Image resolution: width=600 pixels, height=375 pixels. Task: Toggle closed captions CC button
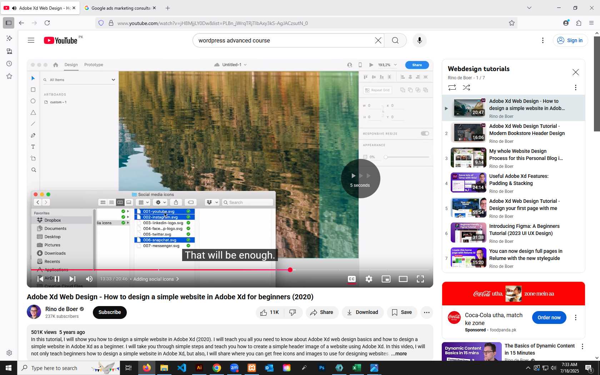[x=352, y=279]
